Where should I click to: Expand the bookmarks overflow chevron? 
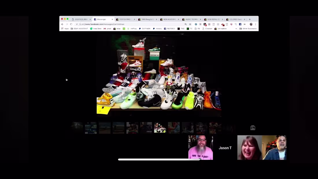tap(236, 29)
